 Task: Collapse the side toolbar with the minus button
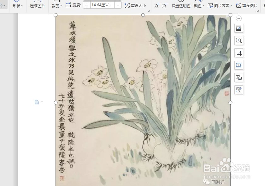[x=238, y=18]
